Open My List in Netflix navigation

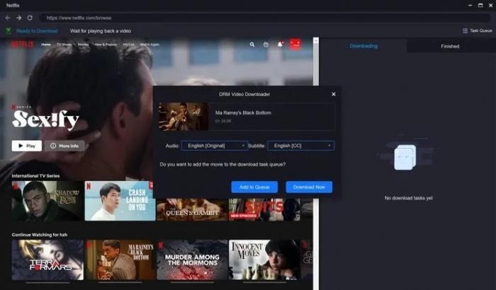click(128, 45)
